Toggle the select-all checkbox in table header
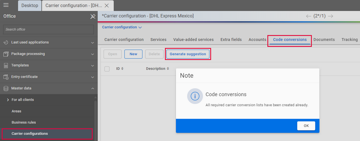 coord(107,69)
